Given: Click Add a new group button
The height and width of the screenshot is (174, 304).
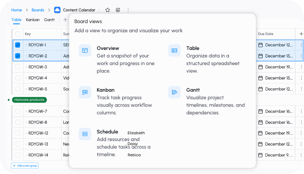Looking at the screenshot, I should (25, 166).
